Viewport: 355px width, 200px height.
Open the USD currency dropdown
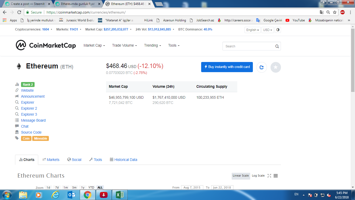coord(267,30)
